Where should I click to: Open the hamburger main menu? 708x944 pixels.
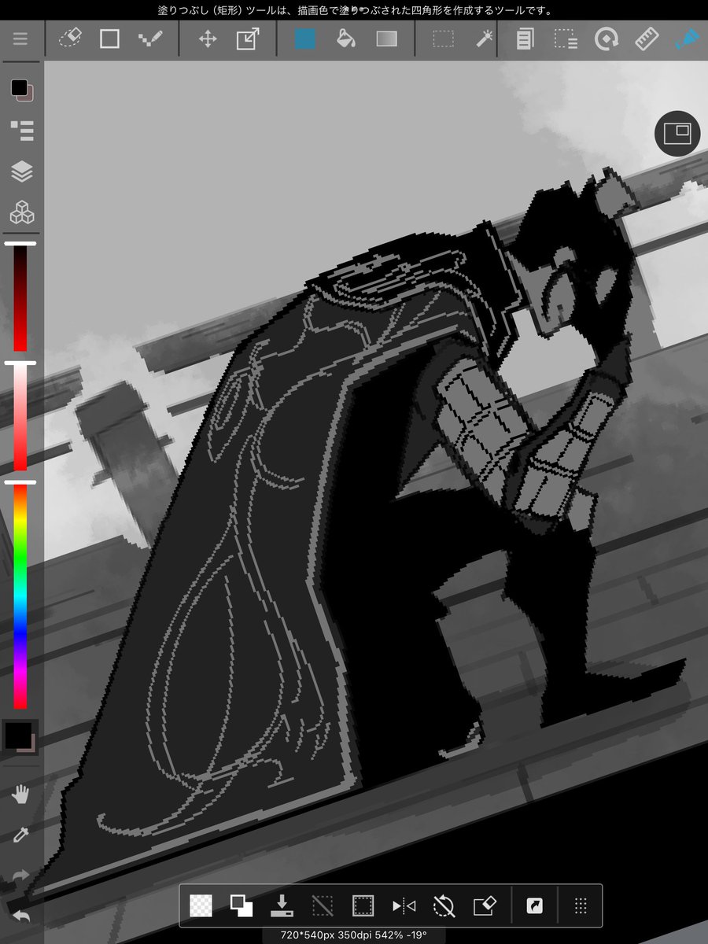[20, 39]
